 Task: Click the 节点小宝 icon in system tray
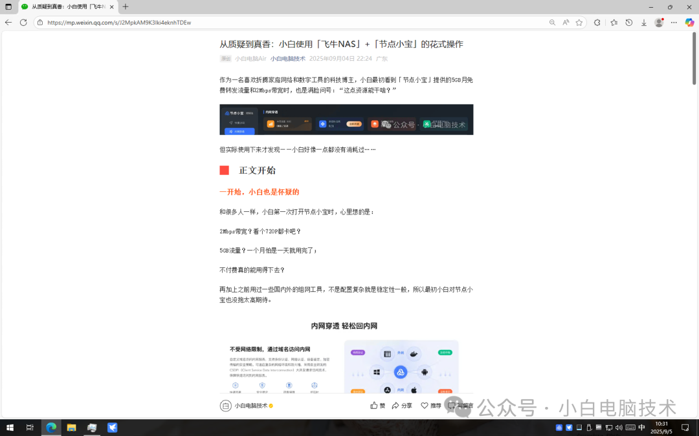pos(559,428)
